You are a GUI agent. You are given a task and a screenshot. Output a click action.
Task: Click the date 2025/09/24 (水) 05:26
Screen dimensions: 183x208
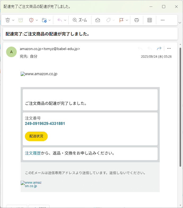click(x=156, y=57)
